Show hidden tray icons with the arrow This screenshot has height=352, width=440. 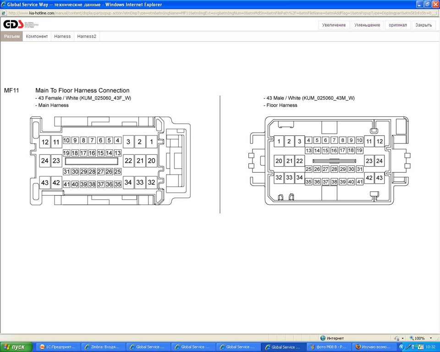[401, 347]
